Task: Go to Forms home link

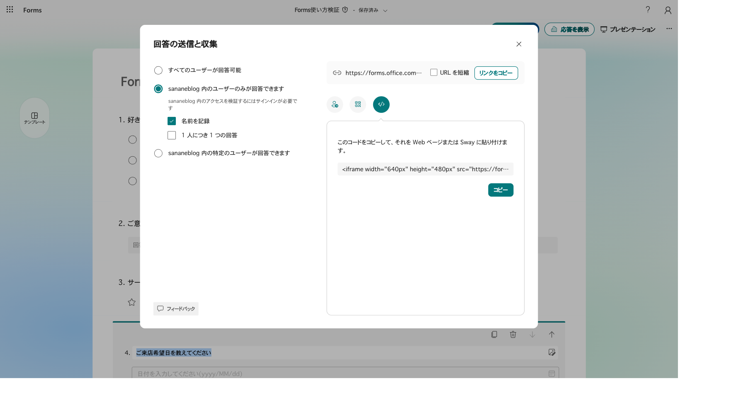Action: 32,10
